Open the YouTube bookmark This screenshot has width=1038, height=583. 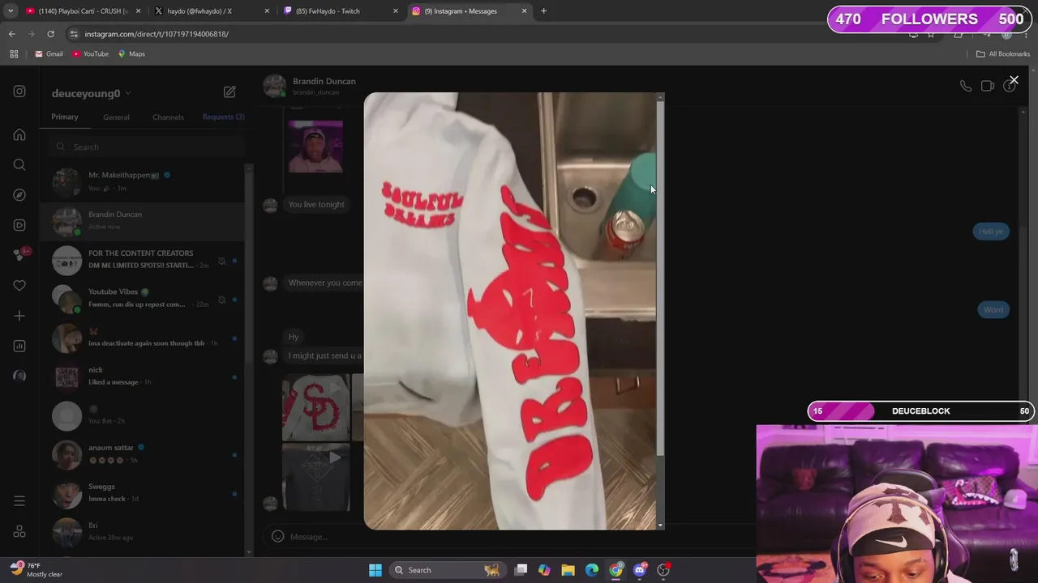[91, 53]
